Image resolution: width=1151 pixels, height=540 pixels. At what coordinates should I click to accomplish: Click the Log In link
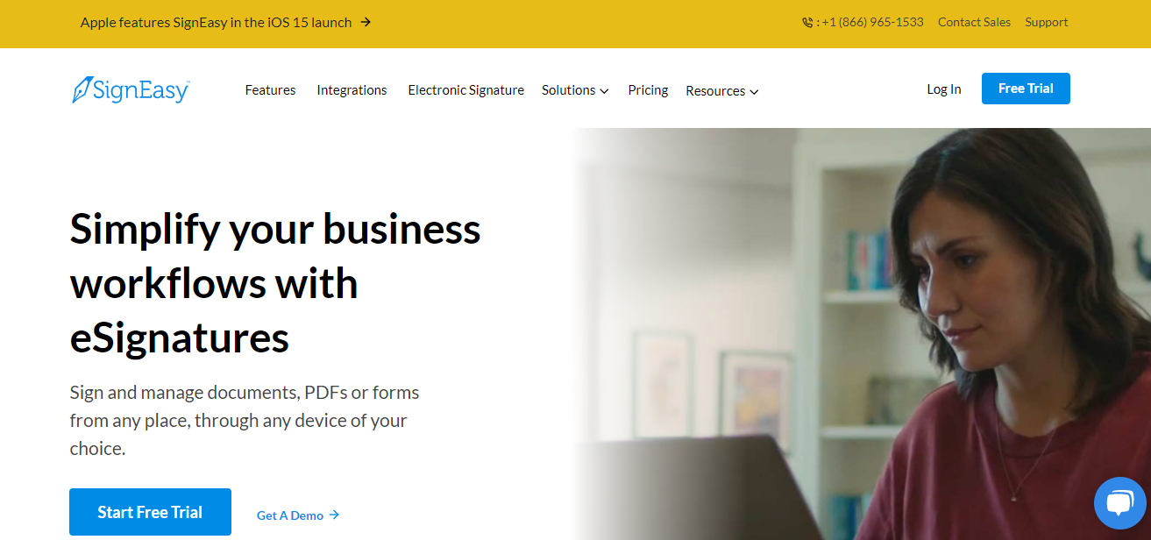[943, 89]
